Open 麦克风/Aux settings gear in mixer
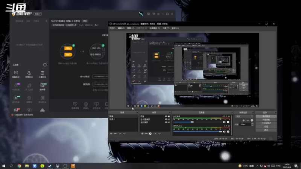Screen dimensions: 301x169 [x=228, y=132]
